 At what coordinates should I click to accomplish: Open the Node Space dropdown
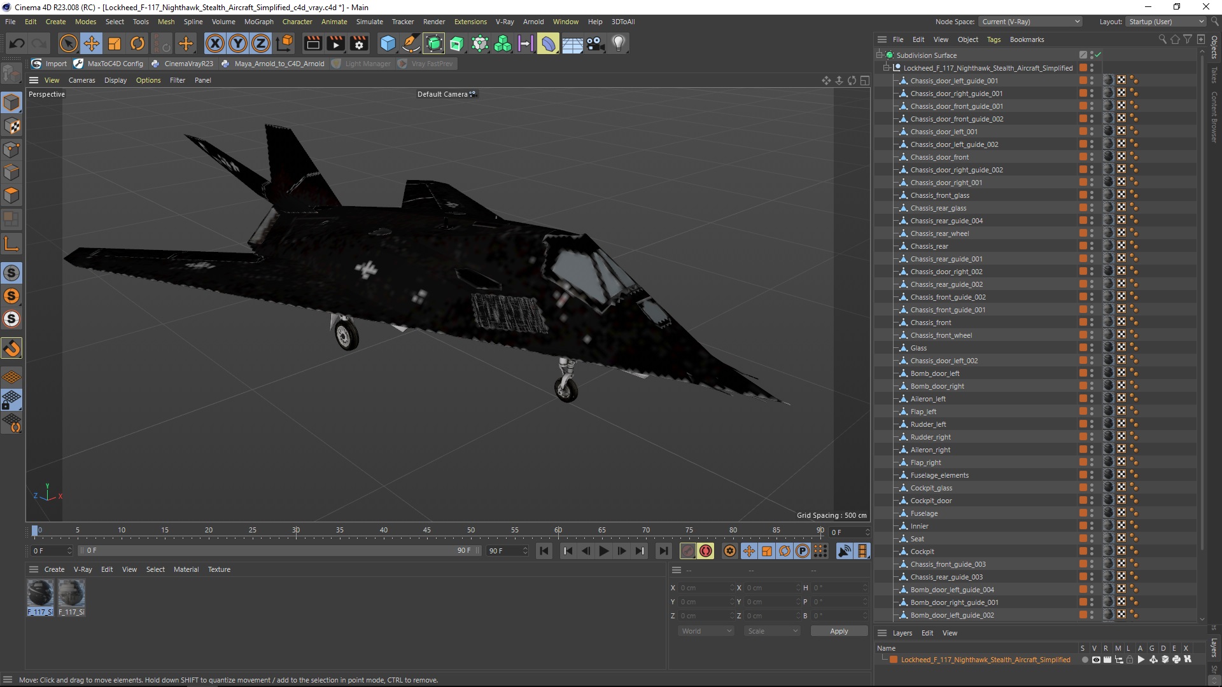[1030, 22]
